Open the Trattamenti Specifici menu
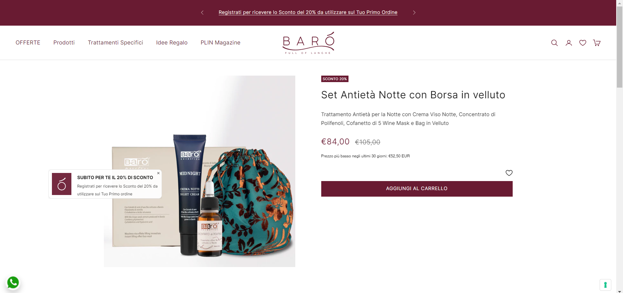Viewport: 623px width, 293px height. [x=116, y=43]
